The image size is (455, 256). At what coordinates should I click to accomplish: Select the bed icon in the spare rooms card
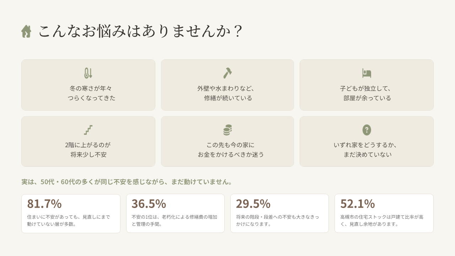366,73
